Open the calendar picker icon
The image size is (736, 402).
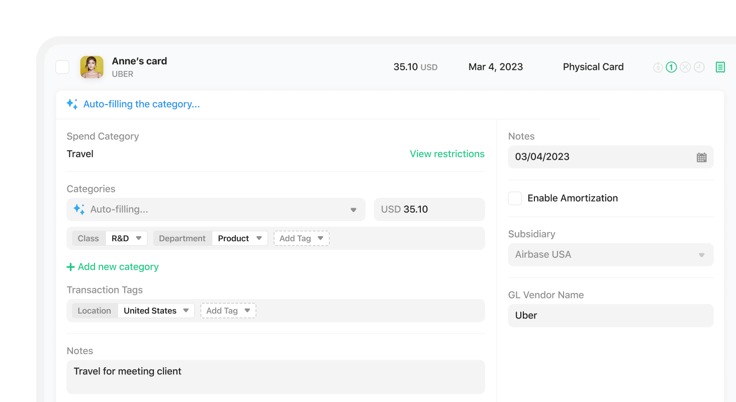(x=701, y=157)
